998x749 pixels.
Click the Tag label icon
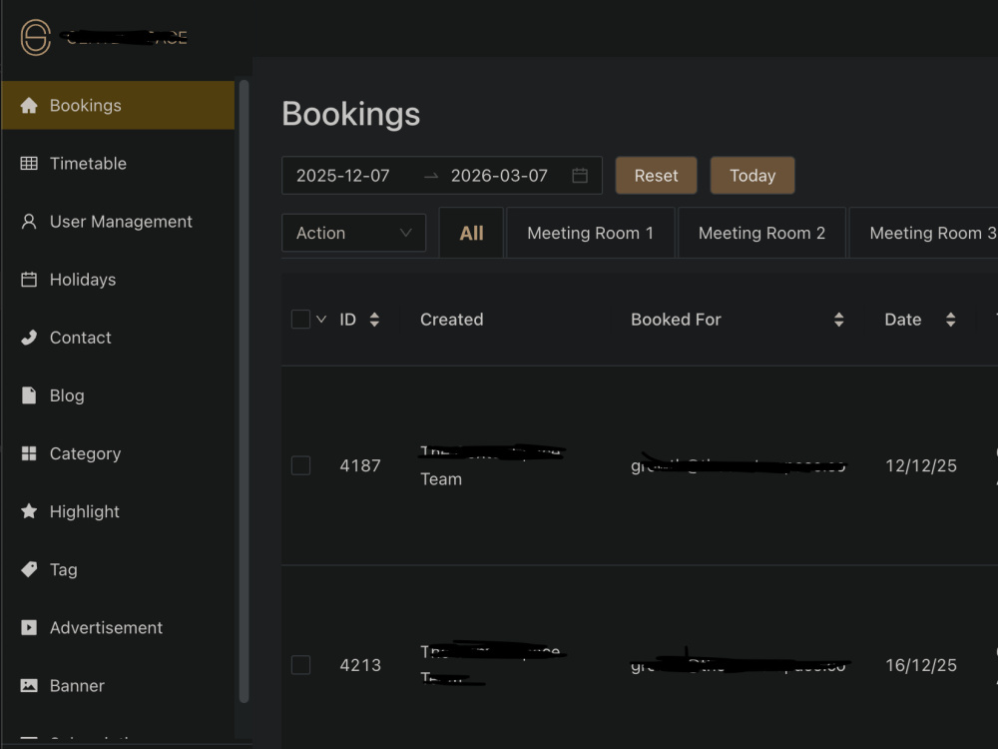(x=29, y=569)
